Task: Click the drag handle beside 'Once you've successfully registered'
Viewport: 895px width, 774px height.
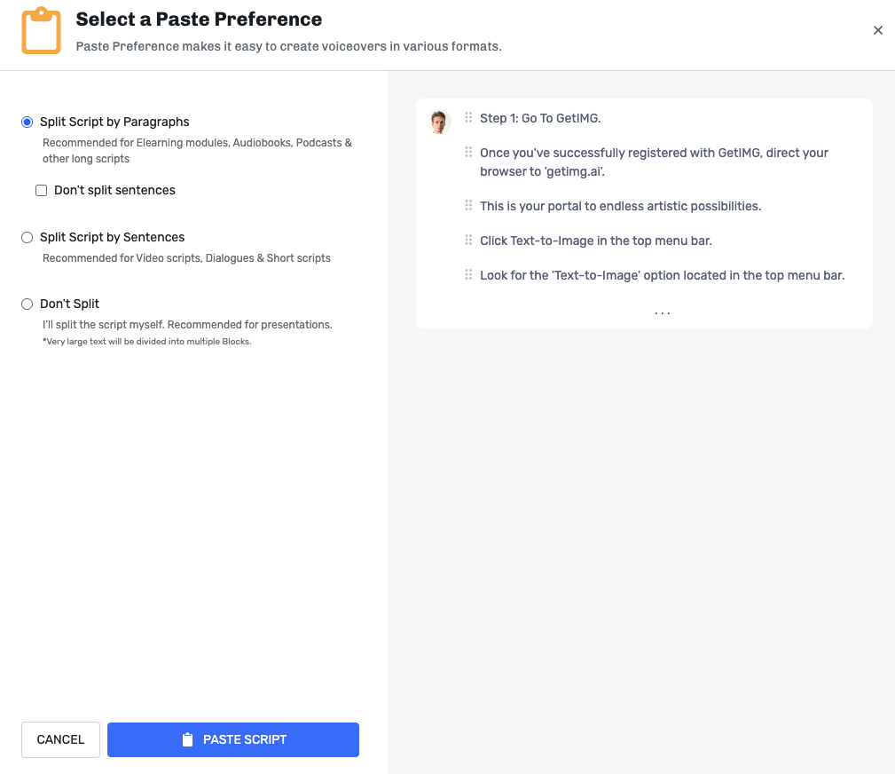Action: pos(468,153)
